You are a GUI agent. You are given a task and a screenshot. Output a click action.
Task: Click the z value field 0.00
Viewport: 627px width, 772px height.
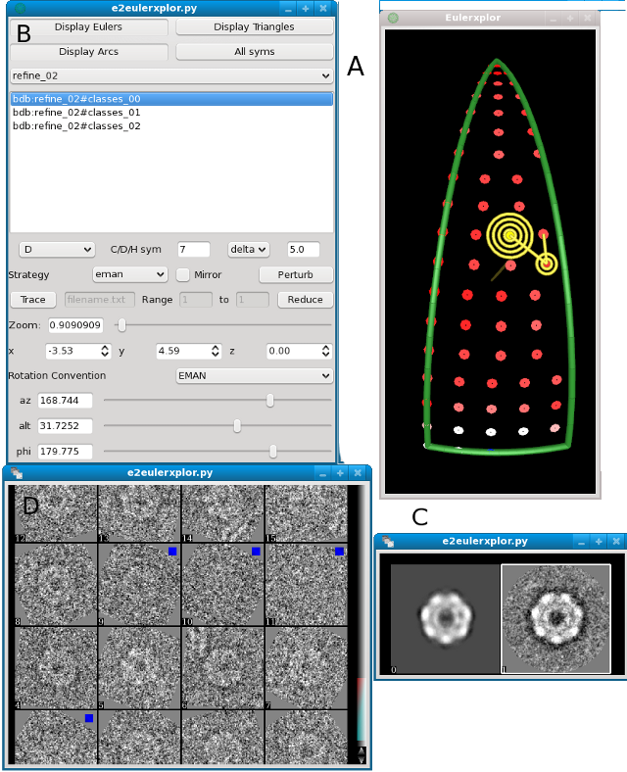pyautogui.click(x=293, y=351)
